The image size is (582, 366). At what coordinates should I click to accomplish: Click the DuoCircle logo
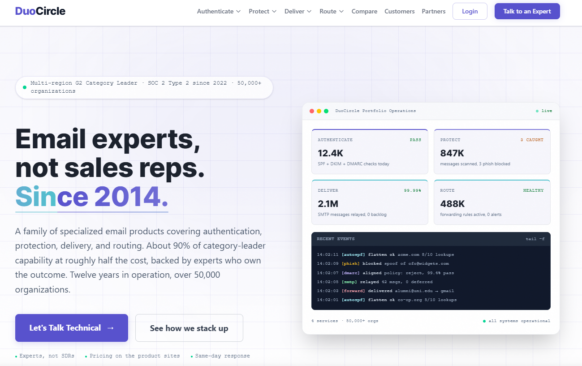point(40,11)
